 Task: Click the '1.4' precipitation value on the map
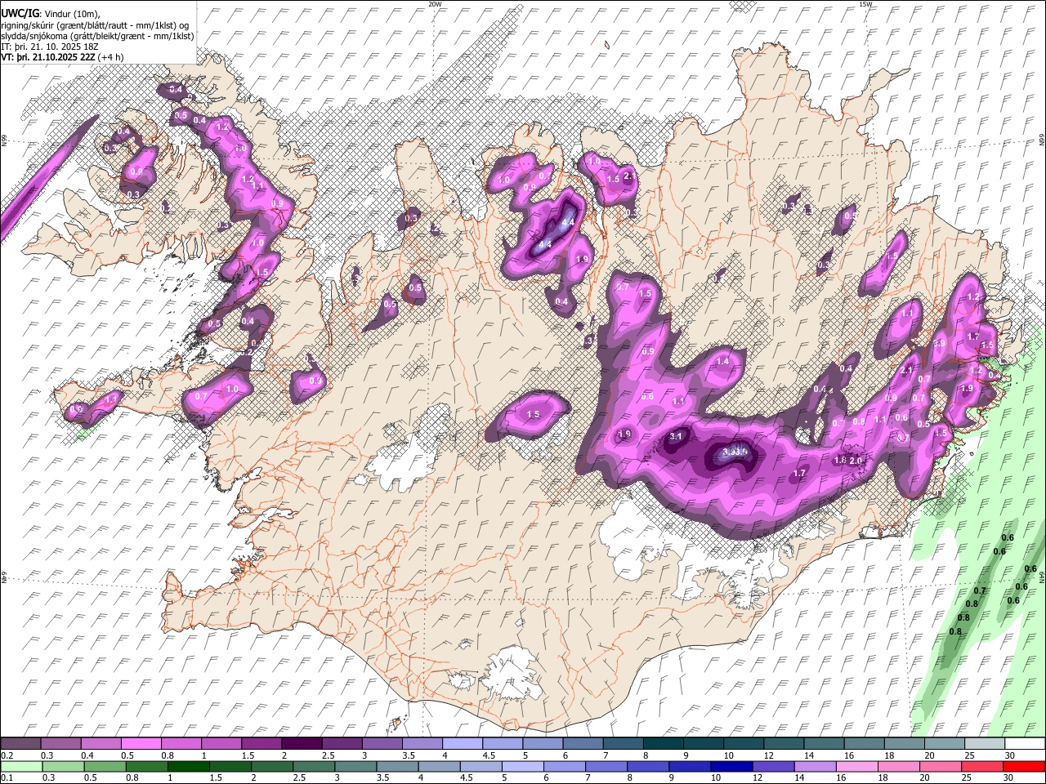pyautogui.click(x=722, y=361)
